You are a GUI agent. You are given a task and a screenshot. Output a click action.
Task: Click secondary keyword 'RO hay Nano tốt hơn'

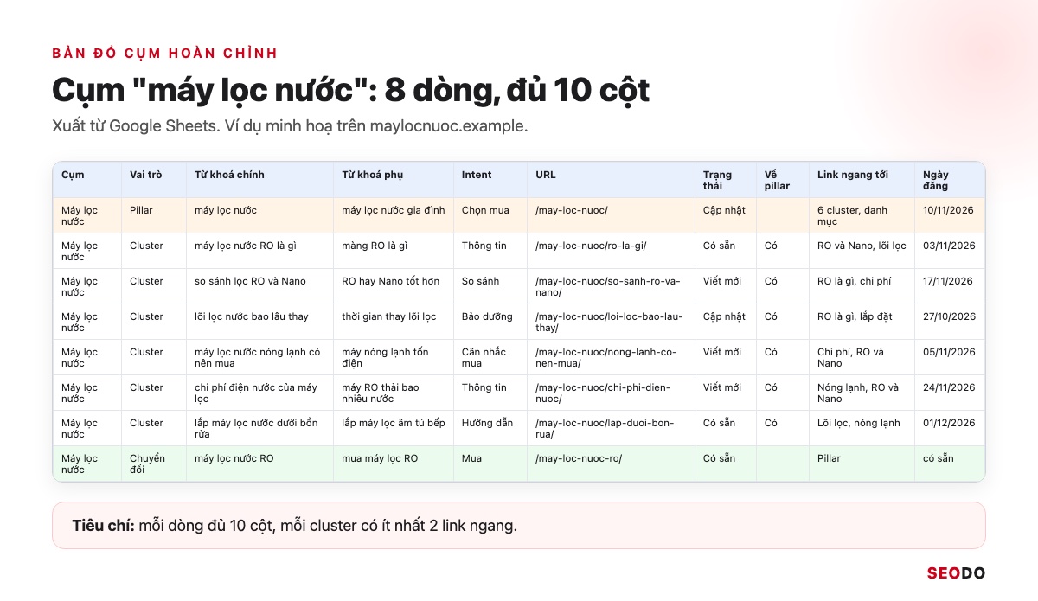[389, 281]
